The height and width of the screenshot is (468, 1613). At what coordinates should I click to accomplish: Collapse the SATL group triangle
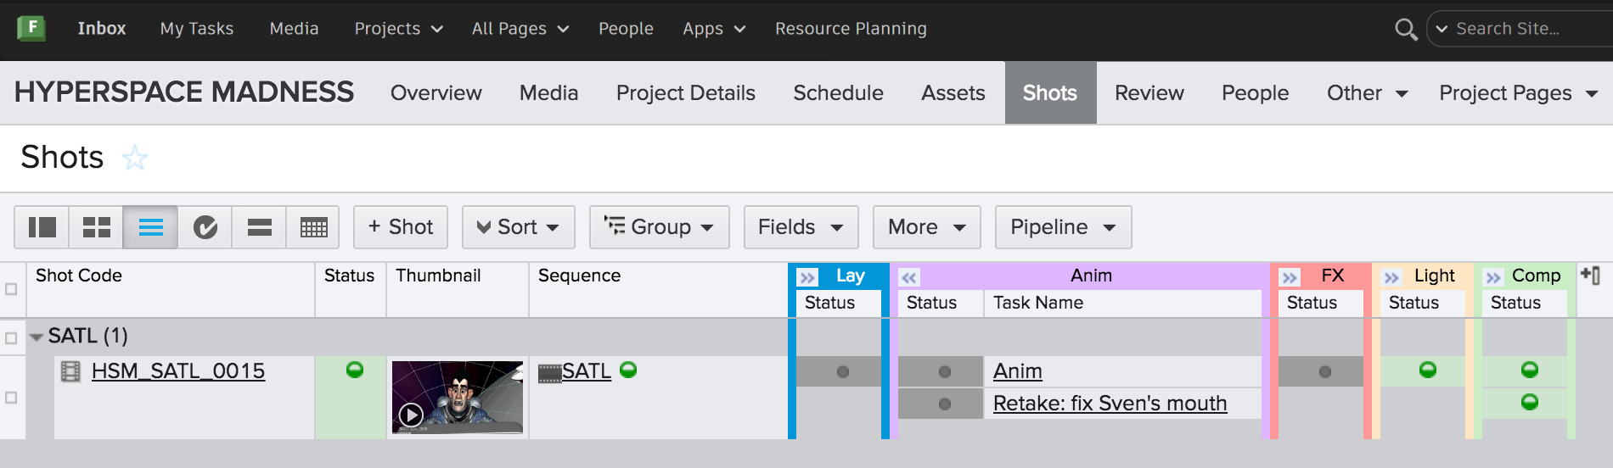(x=37, y=337)
